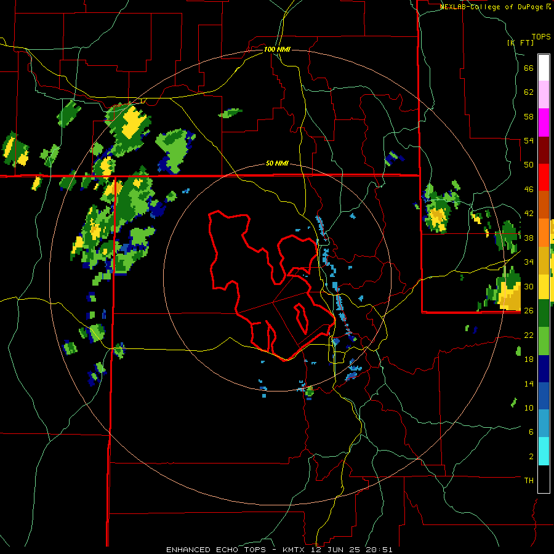Click the light blue legend swatch

pyautogui.click(x=544, y=424)
